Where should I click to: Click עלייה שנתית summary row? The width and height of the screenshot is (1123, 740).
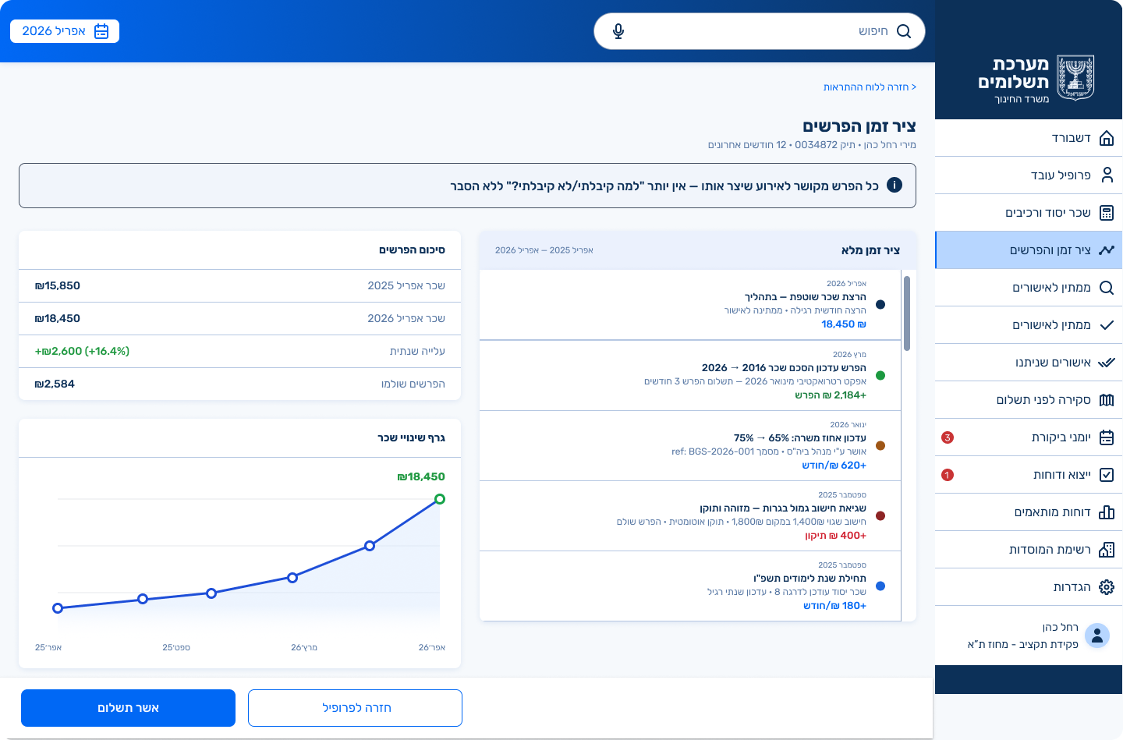239,352
